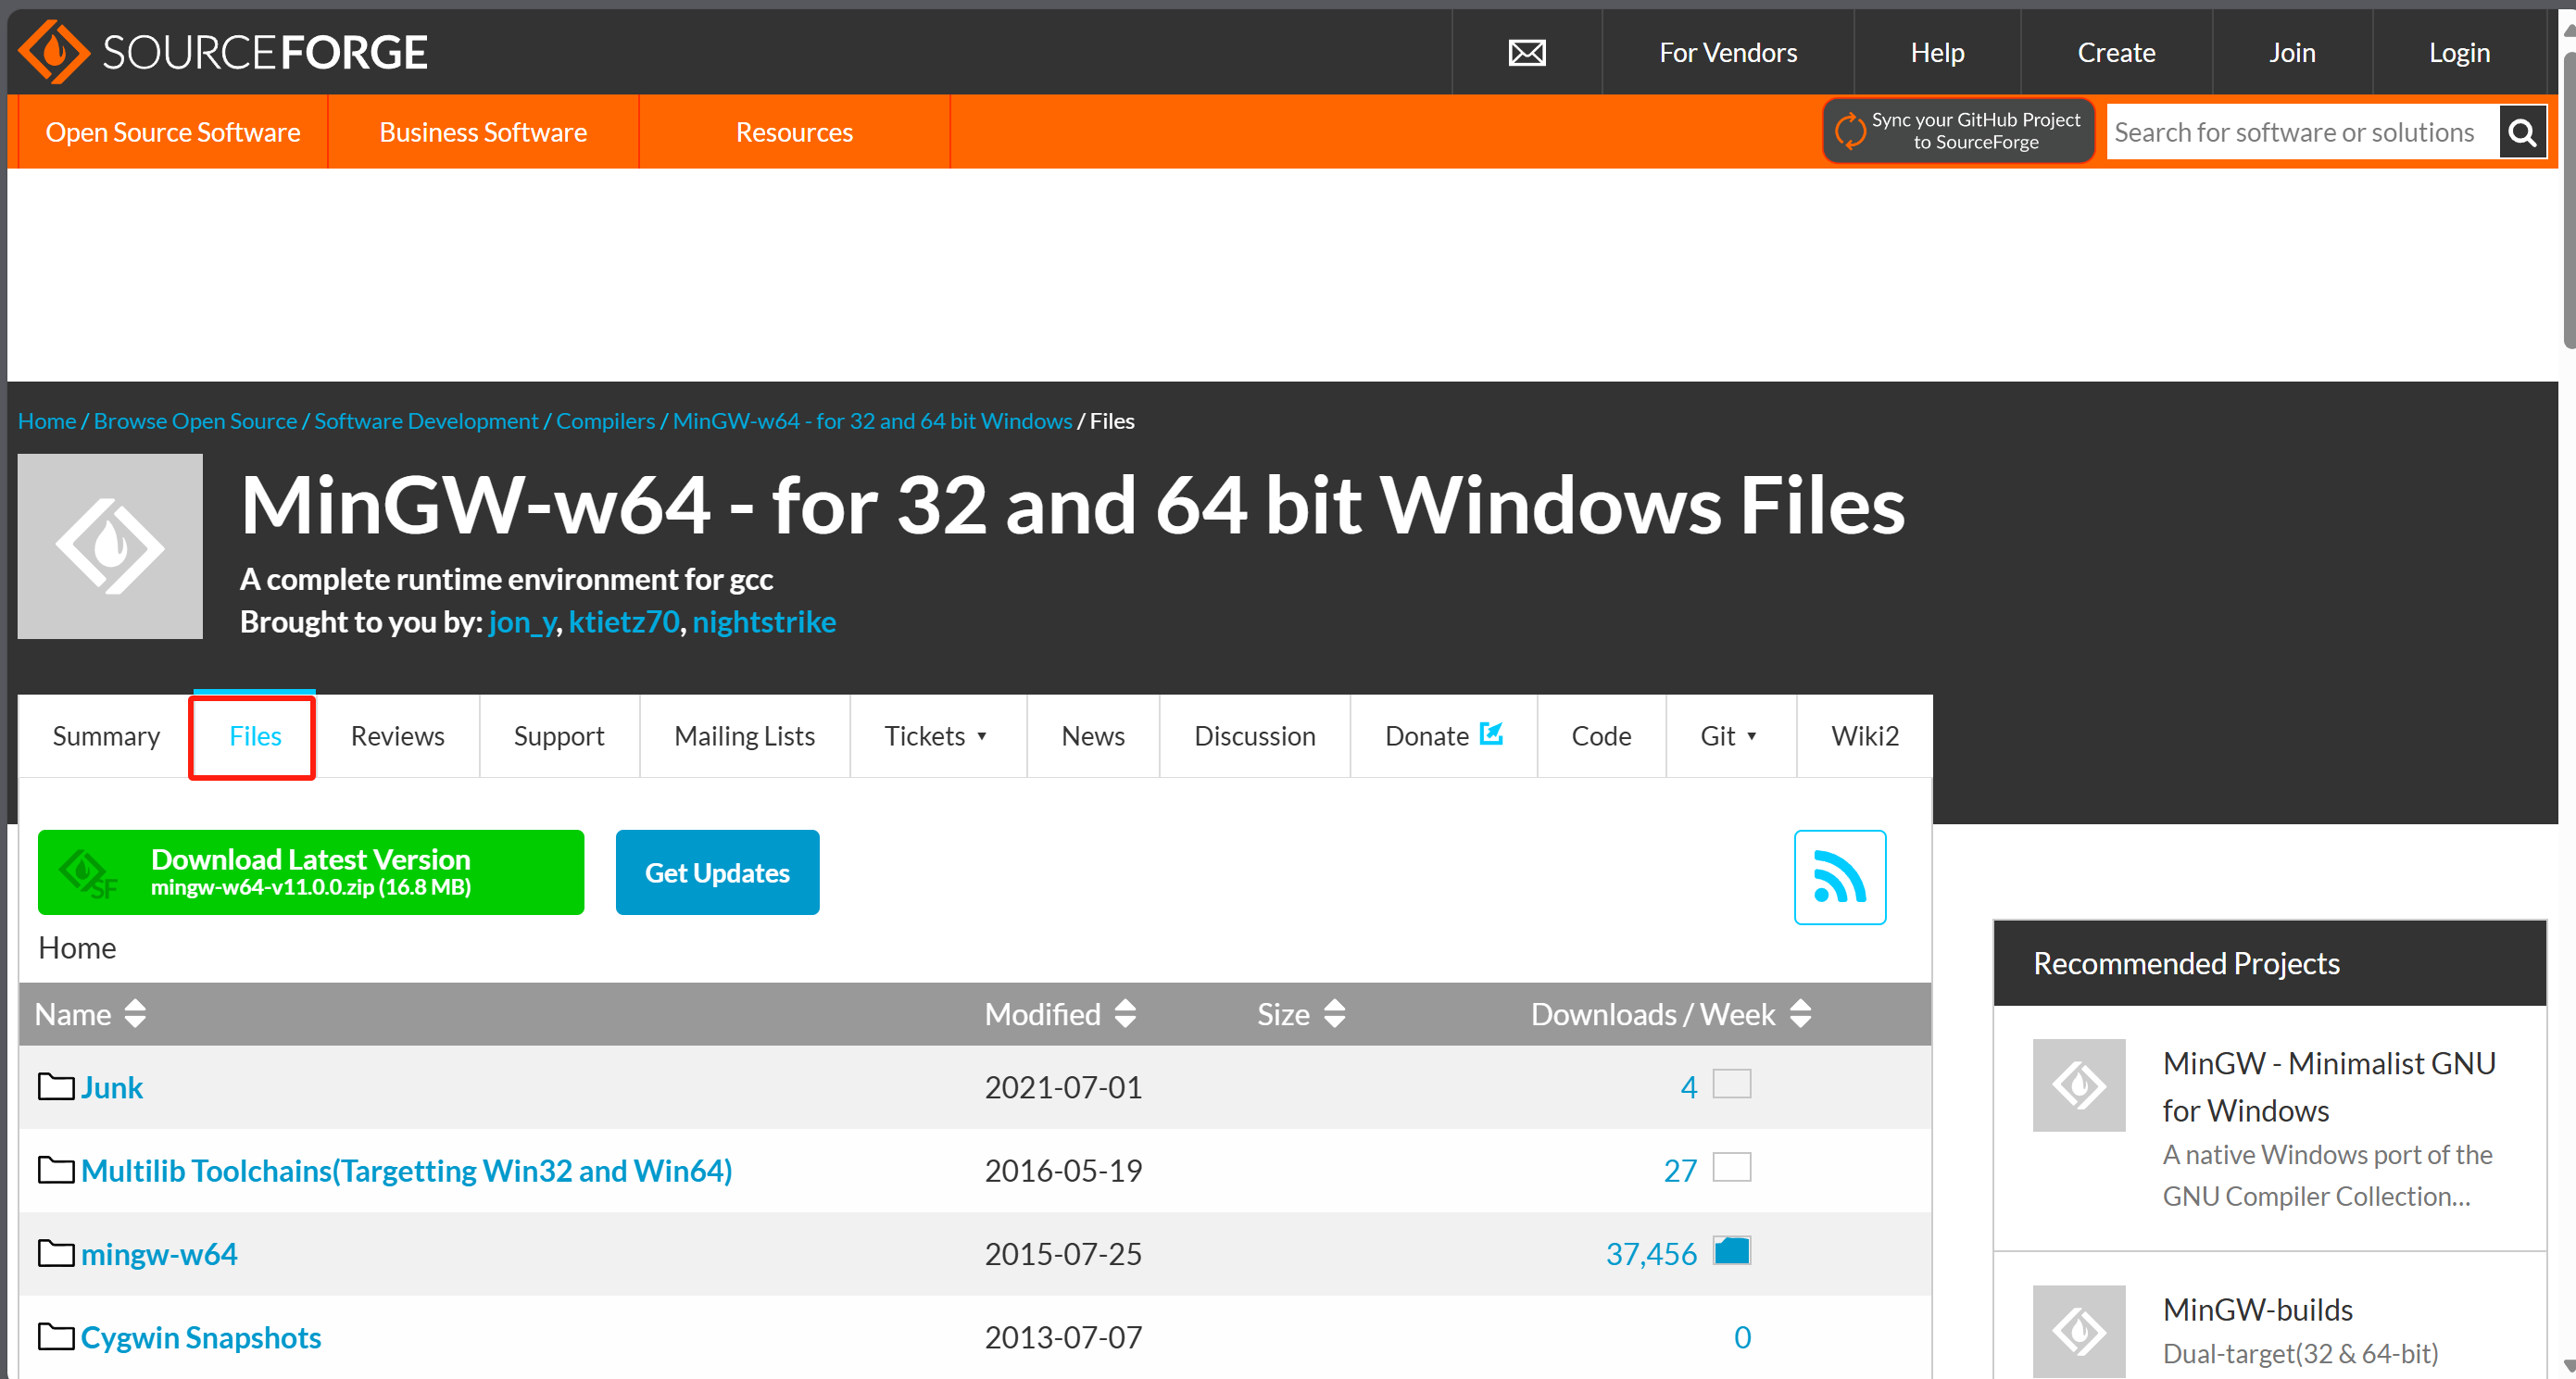Open the Business Software menu
The height and width of the screenshot is (1379, 2576).
click(483, 131)
